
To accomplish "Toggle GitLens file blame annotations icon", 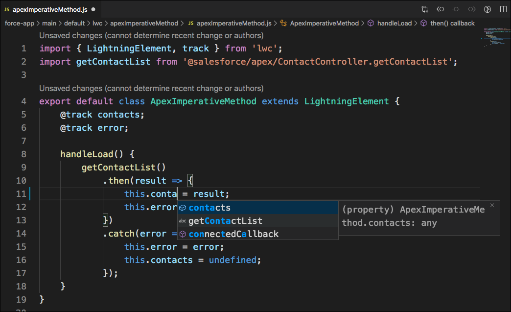I will click(x=487, y=9).
